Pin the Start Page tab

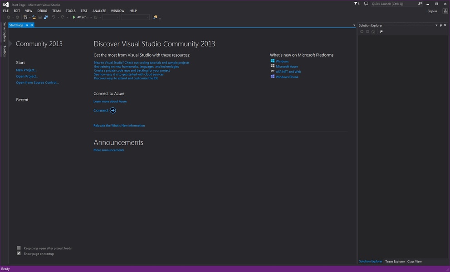(x=27, y=25)
